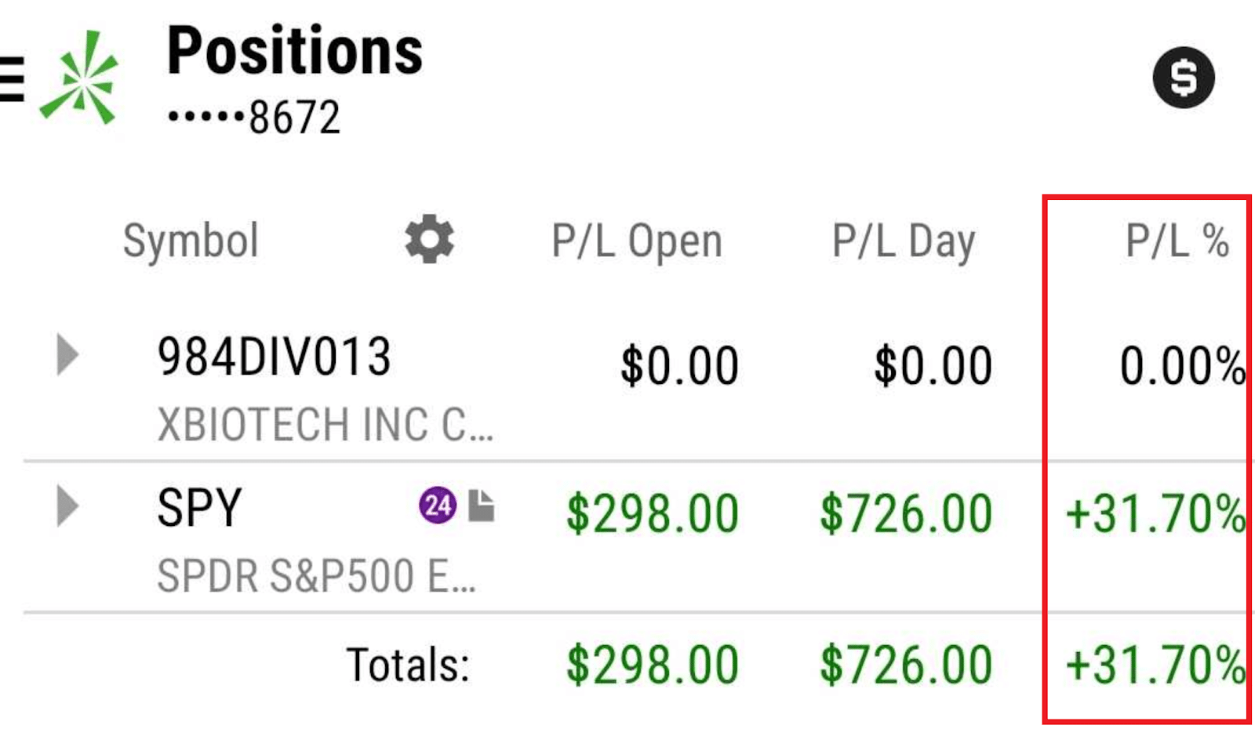The width and height of the screenshot is (1255, 736).
Task: Tap SPY's +31.70% P/L percent value
Action: [1155, 514]
